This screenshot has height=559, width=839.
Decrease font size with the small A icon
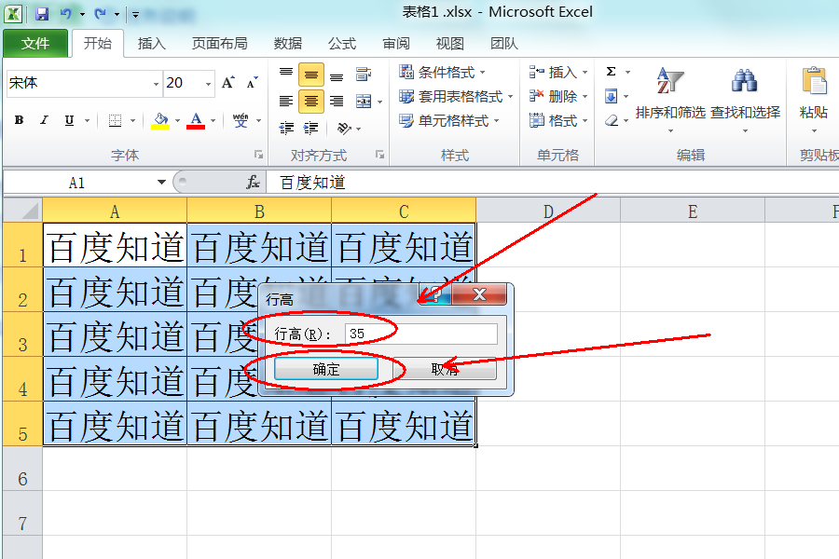click(x=252, y=83)
